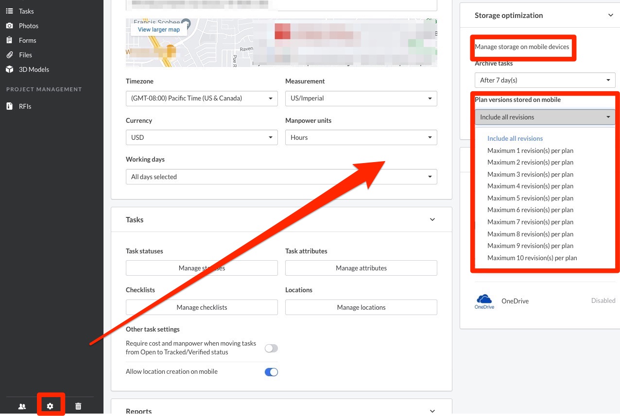620x416 pixels.
Task: Click Manage locations button
Action: click(361, 307)
